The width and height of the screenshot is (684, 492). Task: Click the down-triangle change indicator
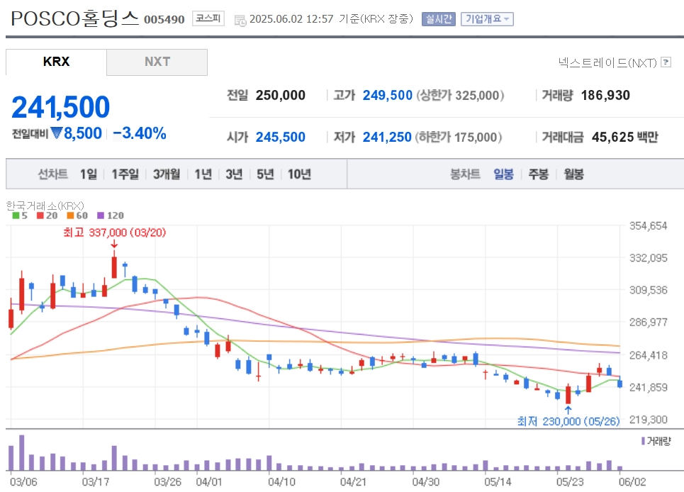coord(57,133)
